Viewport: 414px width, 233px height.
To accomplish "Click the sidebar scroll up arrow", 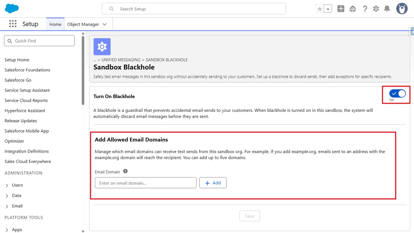I will 83,33.
